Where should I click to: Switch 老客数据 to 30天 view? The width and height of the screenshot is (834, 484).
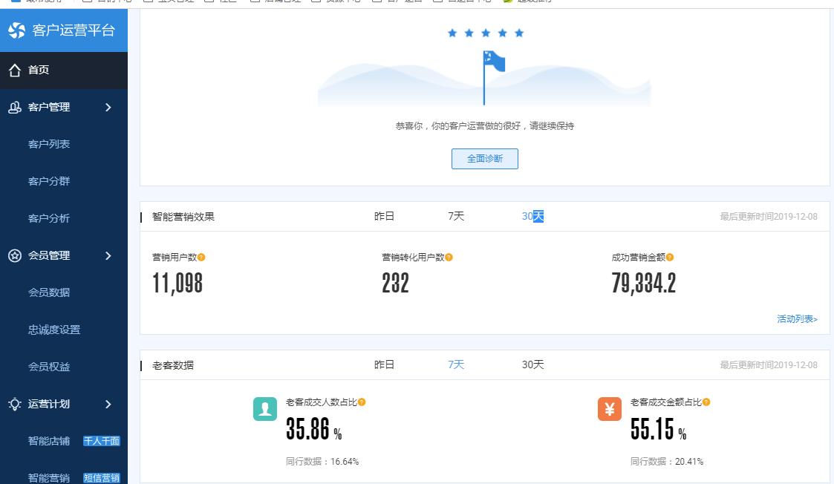point(534,365)
